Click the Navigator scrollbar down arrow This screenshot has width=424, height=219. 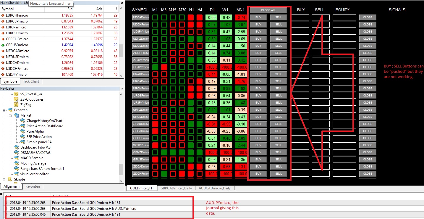121,181
